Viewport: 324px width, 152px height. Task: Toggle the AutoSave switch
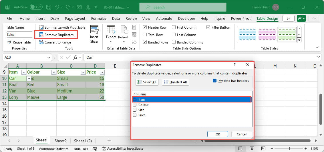[x=36, y=7]
